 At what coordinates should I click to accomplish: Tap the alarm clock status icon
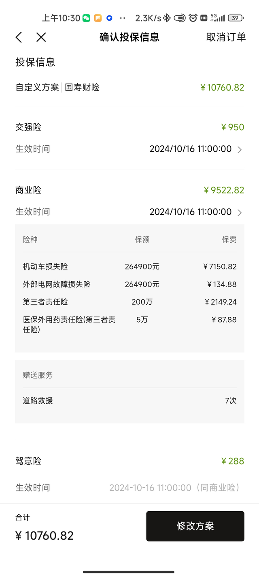tap(193, 18)
